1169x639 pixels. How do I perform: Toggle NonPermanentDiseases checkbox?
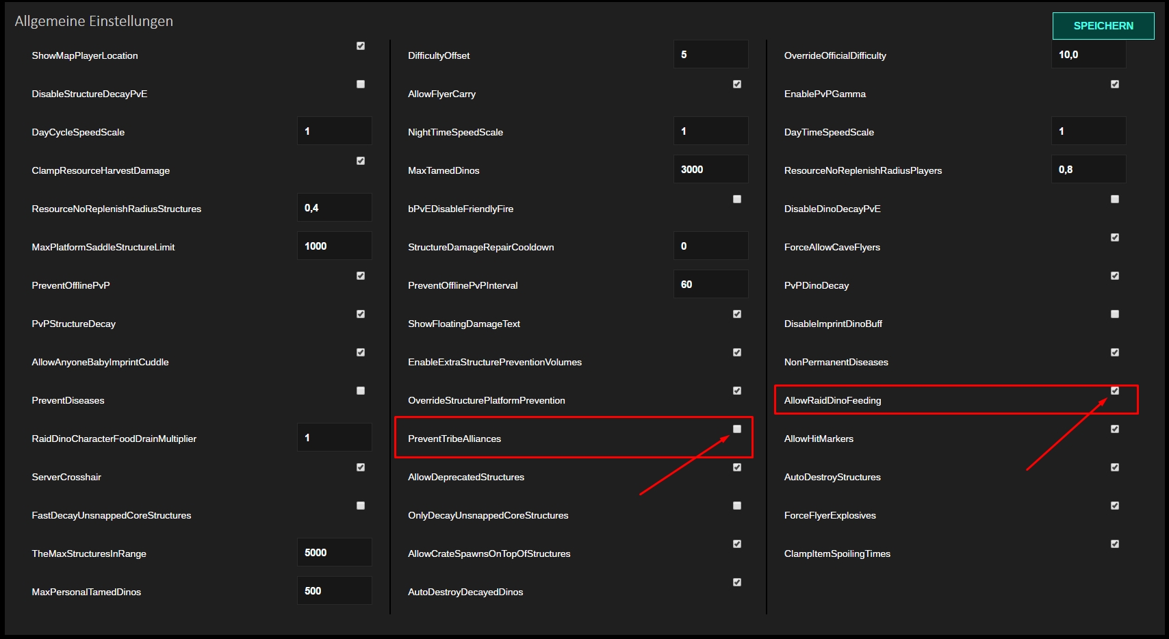pyautogui.click(x=1115, y=352)
